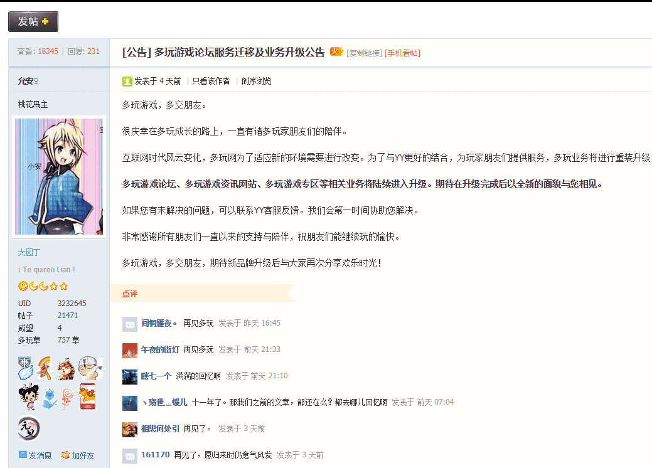Image resolution: width=652 pixels, height=468 pixels.
Task: Open the 大园丁 user group link
Action: 29,252
